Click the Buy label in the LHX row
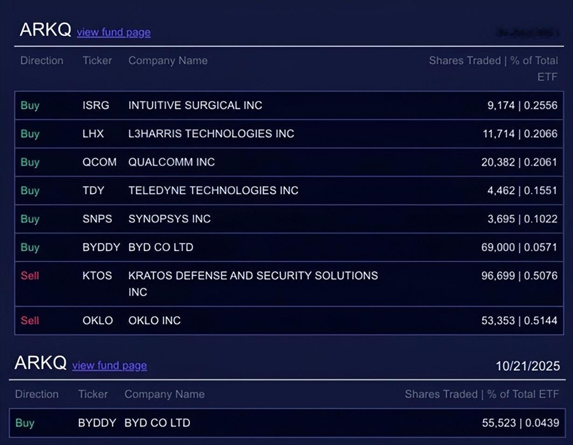The image size is (573, 445). (x=30, y=134)
